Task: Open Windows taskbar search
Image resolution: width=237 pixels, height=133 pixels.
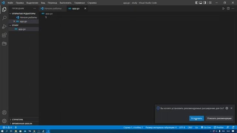Action: 7,132
